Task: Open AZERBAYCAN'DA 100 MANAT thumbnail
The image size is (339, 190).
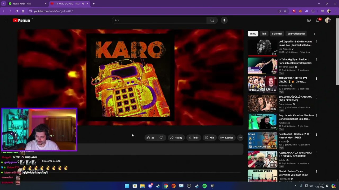Action: pos(262,159)
